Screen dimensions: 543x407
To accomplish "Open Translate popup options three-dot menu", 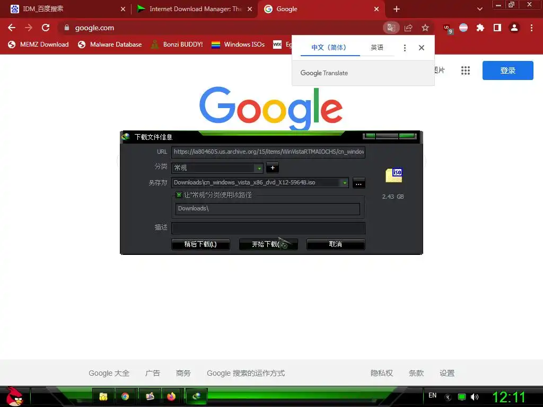I will coord(405,48).
